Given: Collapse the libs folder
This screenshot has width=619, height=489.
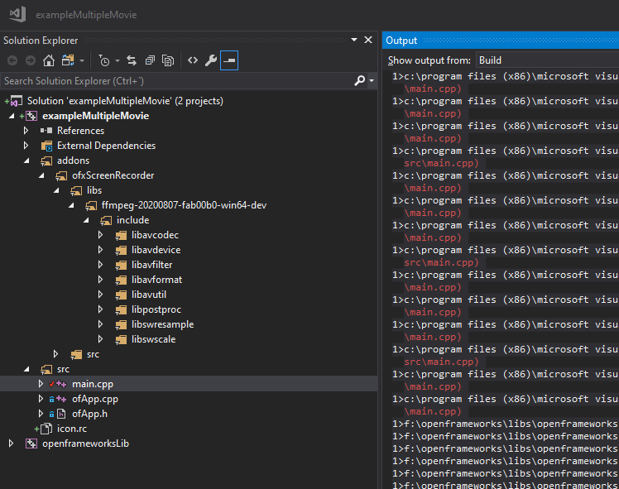Looking at the screenshot, I should pos(57,190).
